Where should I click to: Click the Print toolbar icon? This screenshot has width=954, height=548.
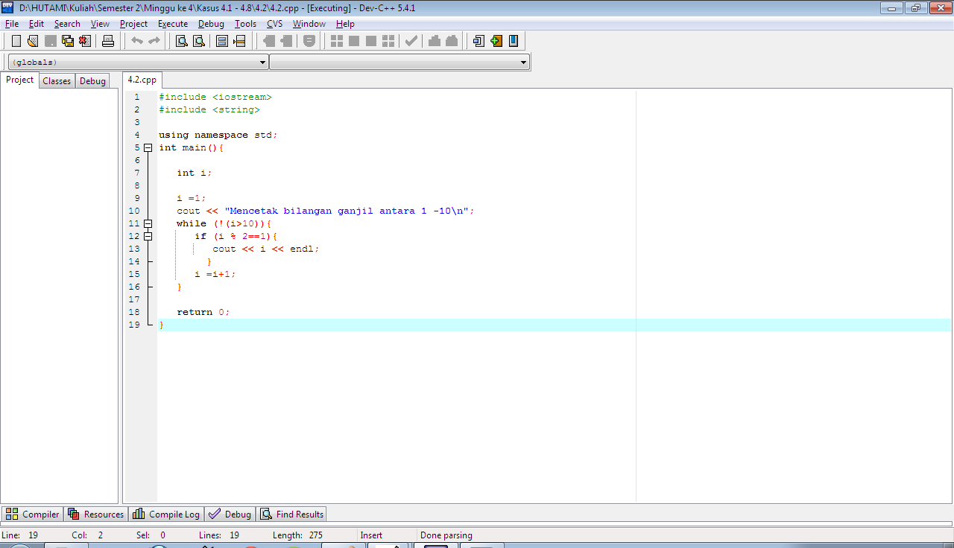108,41
